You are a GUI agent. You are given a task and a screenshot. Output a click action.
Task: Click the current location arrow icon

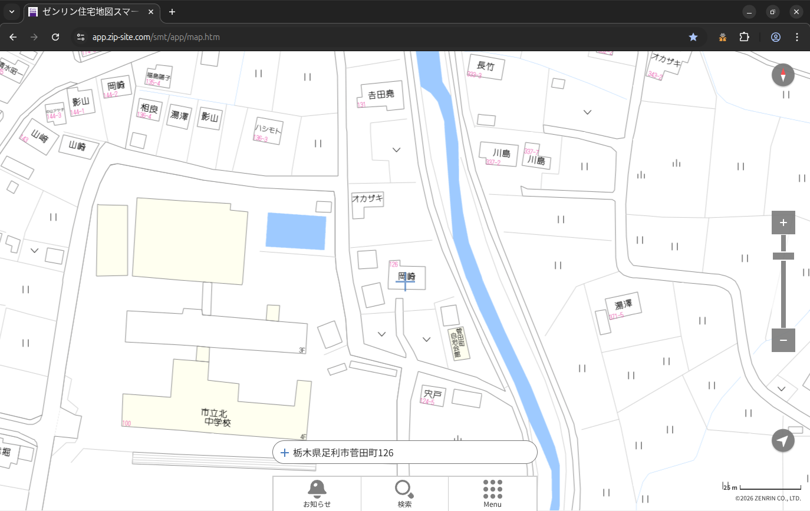tap(783, 440)
